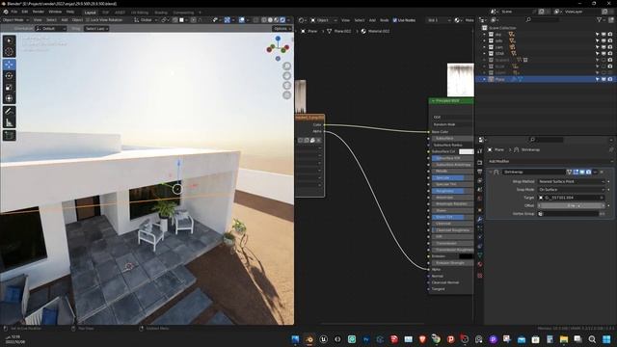Open the World properties tab
The height and width of the screenshot is (347, 617).
(480, 199)
